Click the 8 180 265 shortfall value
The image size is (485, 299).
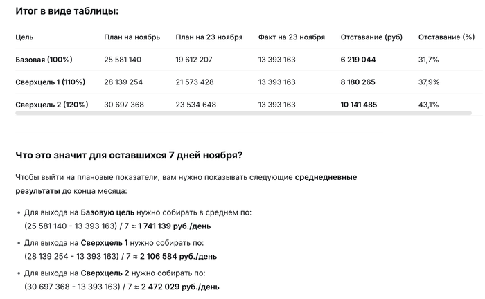point(358,82)
